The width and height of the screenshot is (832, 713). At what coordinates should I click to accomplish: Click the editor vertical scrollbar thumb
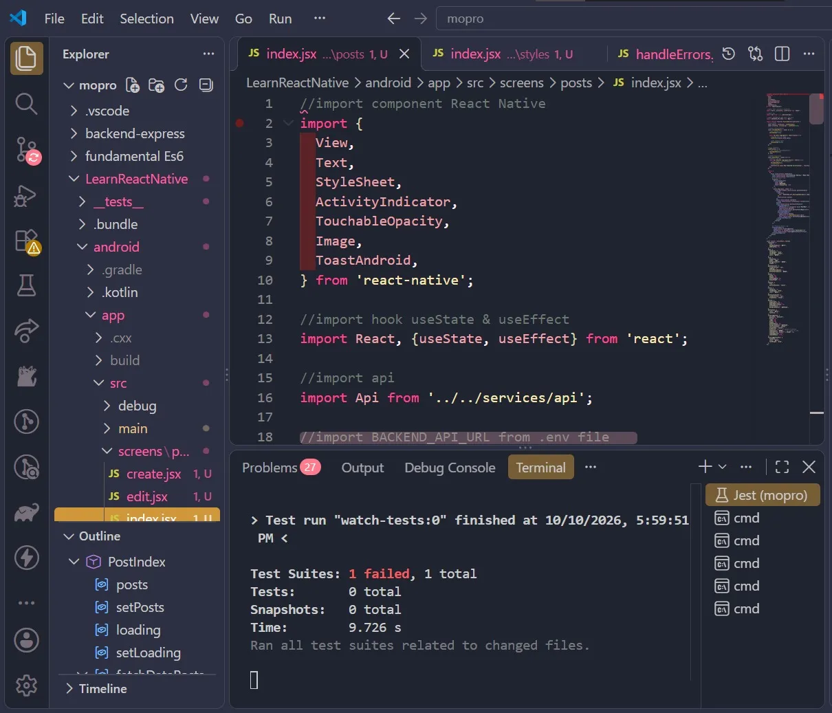817,109
